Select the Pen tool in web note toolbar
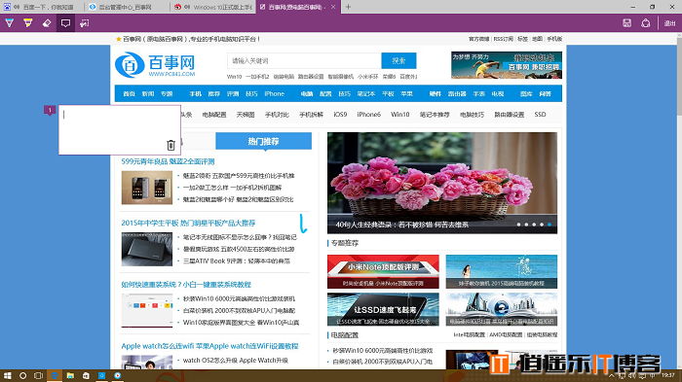682x382 pixels. coord(9,23)
